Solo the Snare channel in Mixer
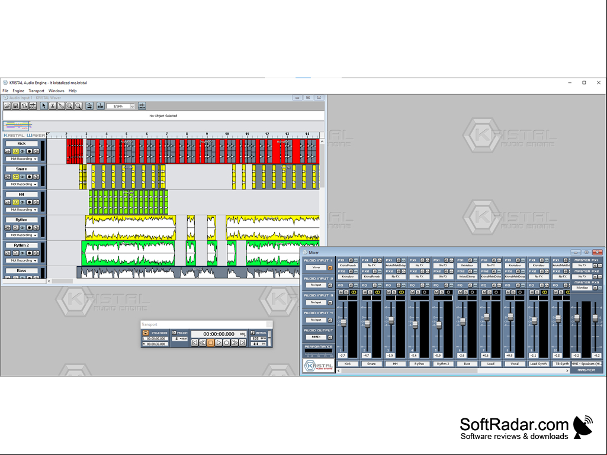The image size is (607, 455). pyautogui.click(x=370, y=292)
